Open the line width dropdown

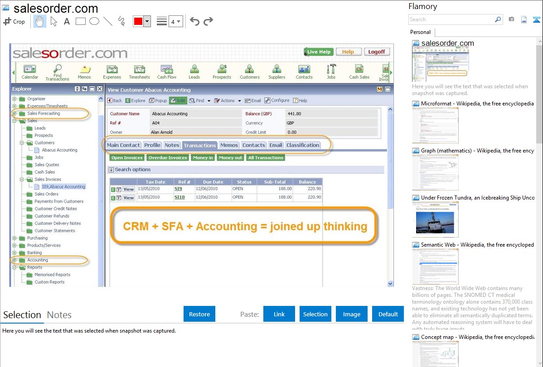point(175,21)
